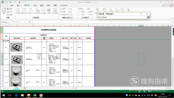The width and height of the screenshot is (174, 98).
Task: Click the align objects icon
Action: [x=117, y=10]
